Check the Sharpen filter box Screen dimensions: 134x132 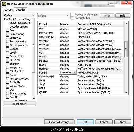click(8, 64)
